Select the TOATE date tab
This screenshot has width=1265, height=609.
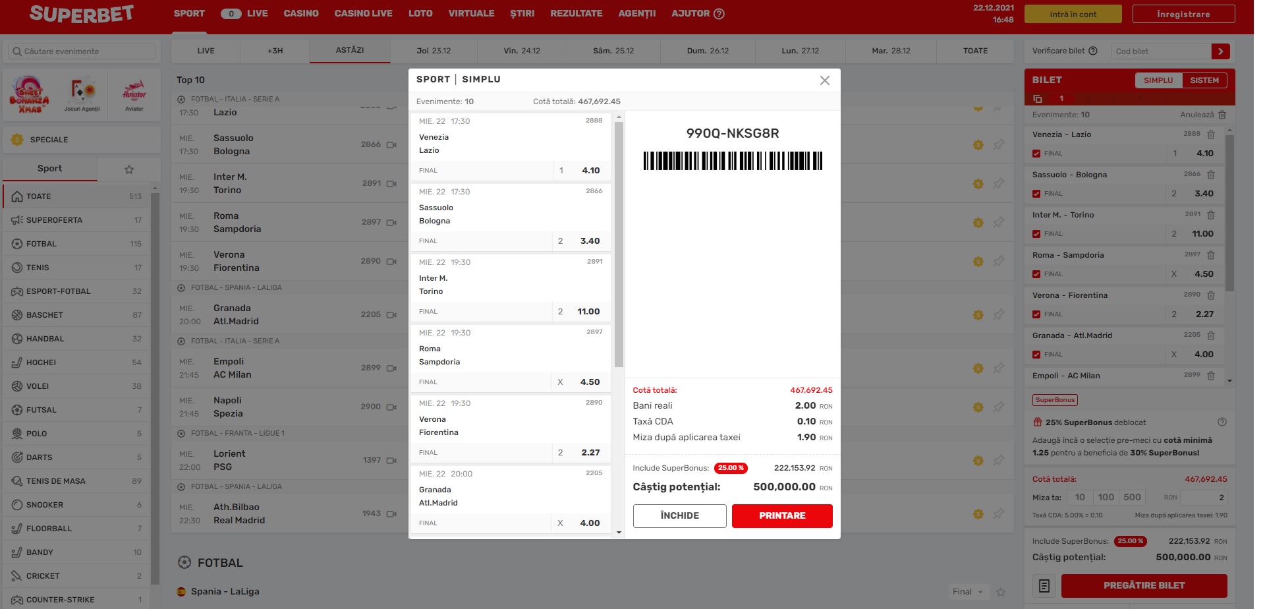[x=975, y=51]
